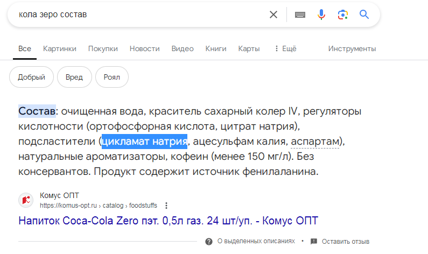
Task: Open the Новости tab
Action: coord(145,48)
